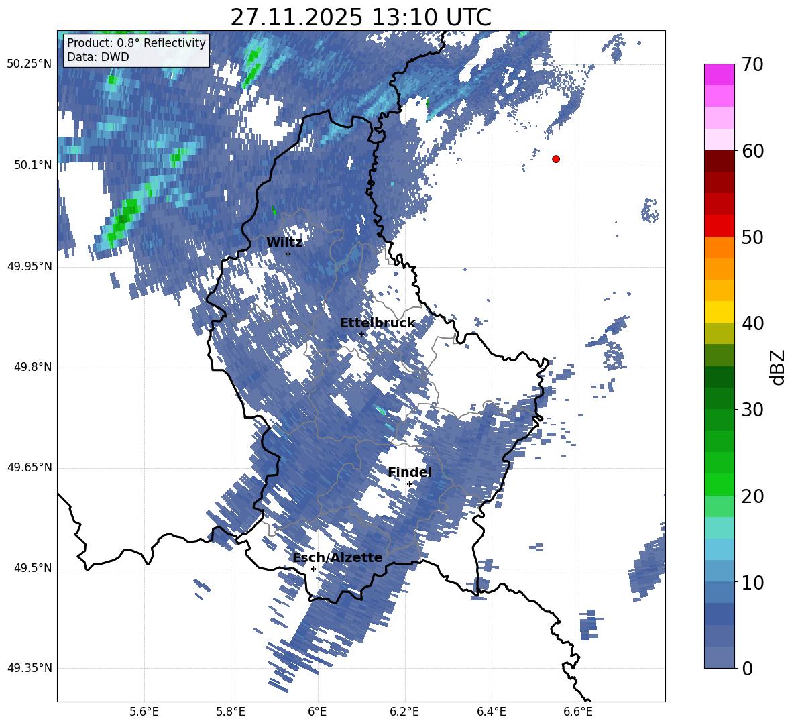Click the 10 colorbar tick label

coord(752,582)
